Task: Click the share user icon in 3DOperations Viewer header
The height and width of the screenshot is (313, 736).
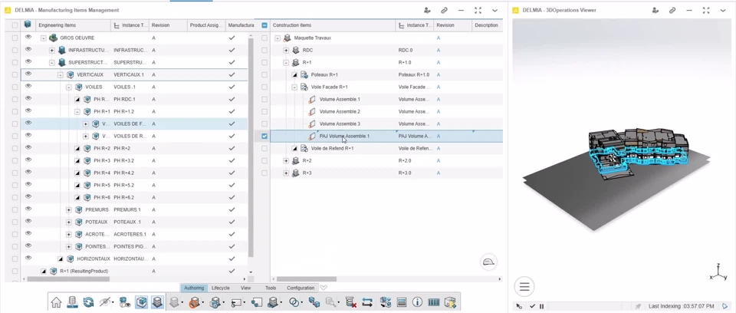Action: pos(655,10)
